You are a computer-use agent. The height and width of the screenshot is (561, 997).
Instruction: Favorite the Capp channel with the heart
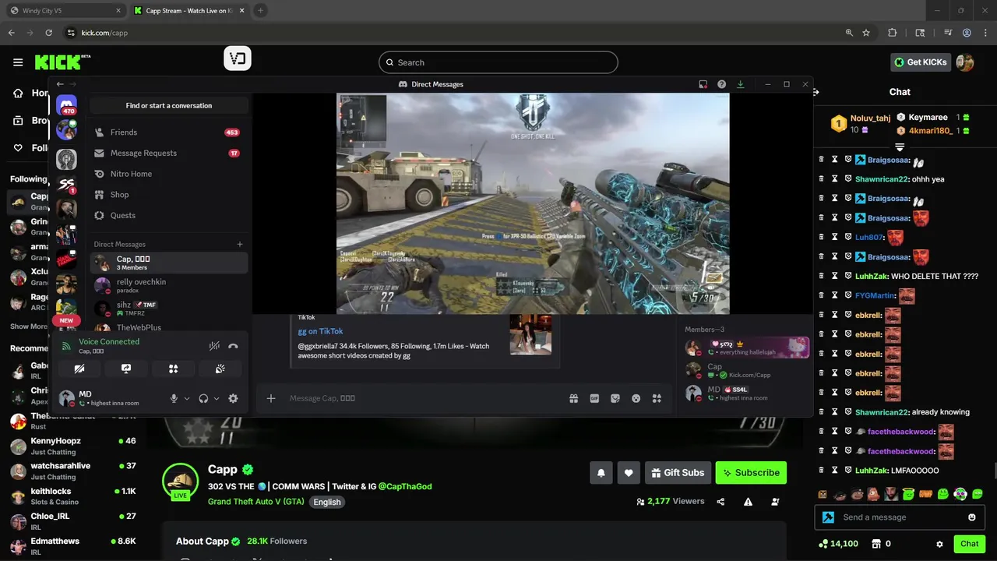tap(629, 472)
